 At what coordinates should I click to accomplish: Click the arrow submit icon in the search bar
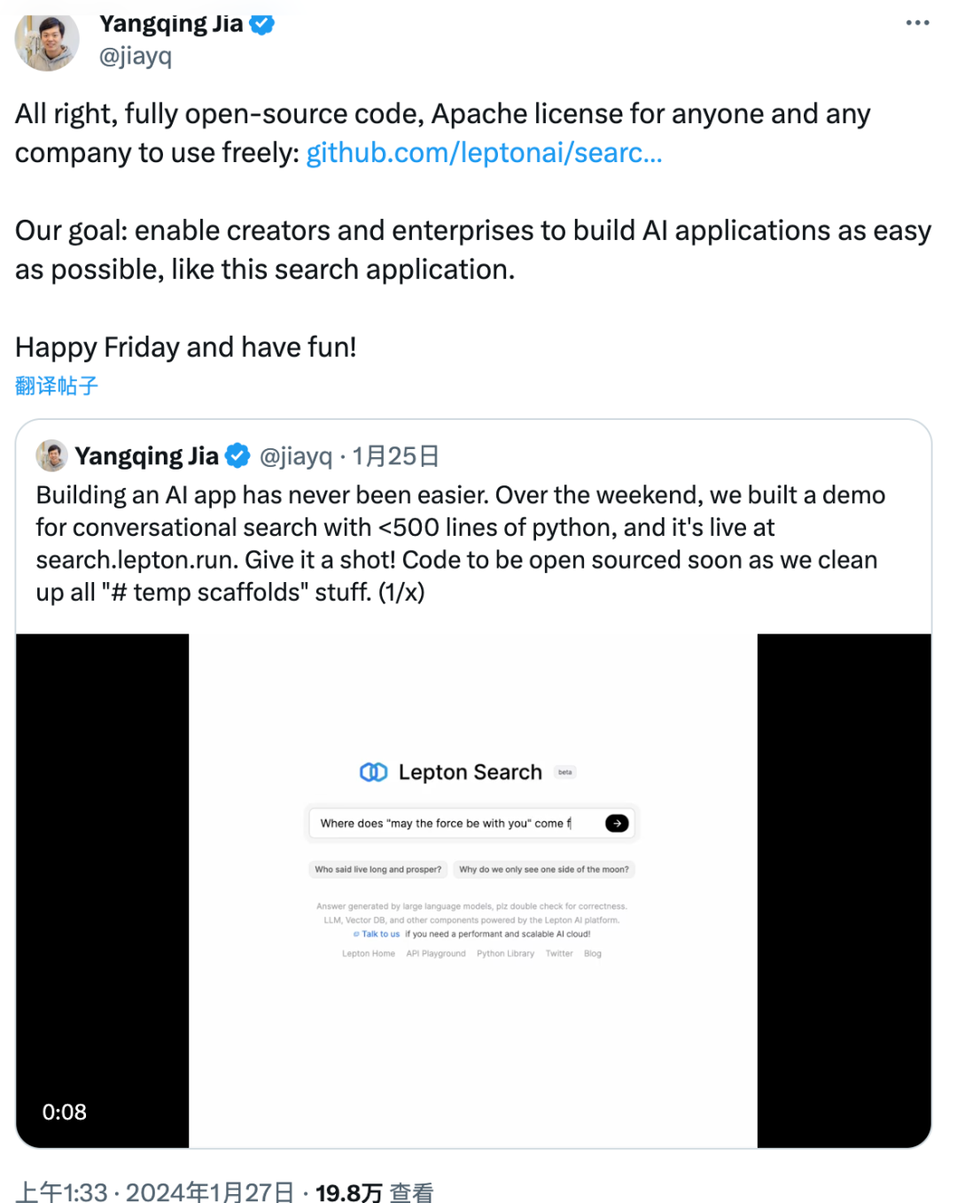tap(617, 823)
